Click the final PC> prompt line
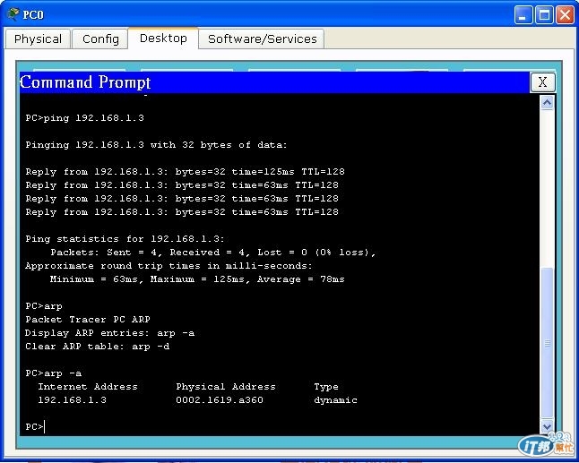This screenshot has height=463, width=579. pos(35,427)
